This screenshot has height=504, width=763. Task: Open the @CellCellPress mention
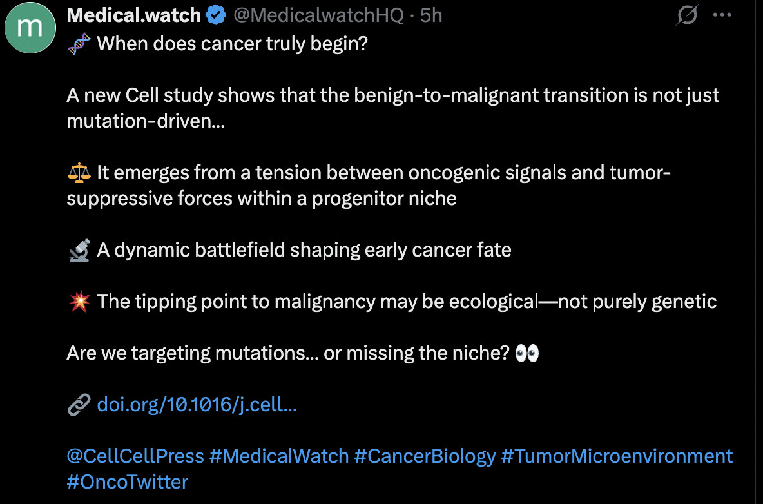point(135,456)
